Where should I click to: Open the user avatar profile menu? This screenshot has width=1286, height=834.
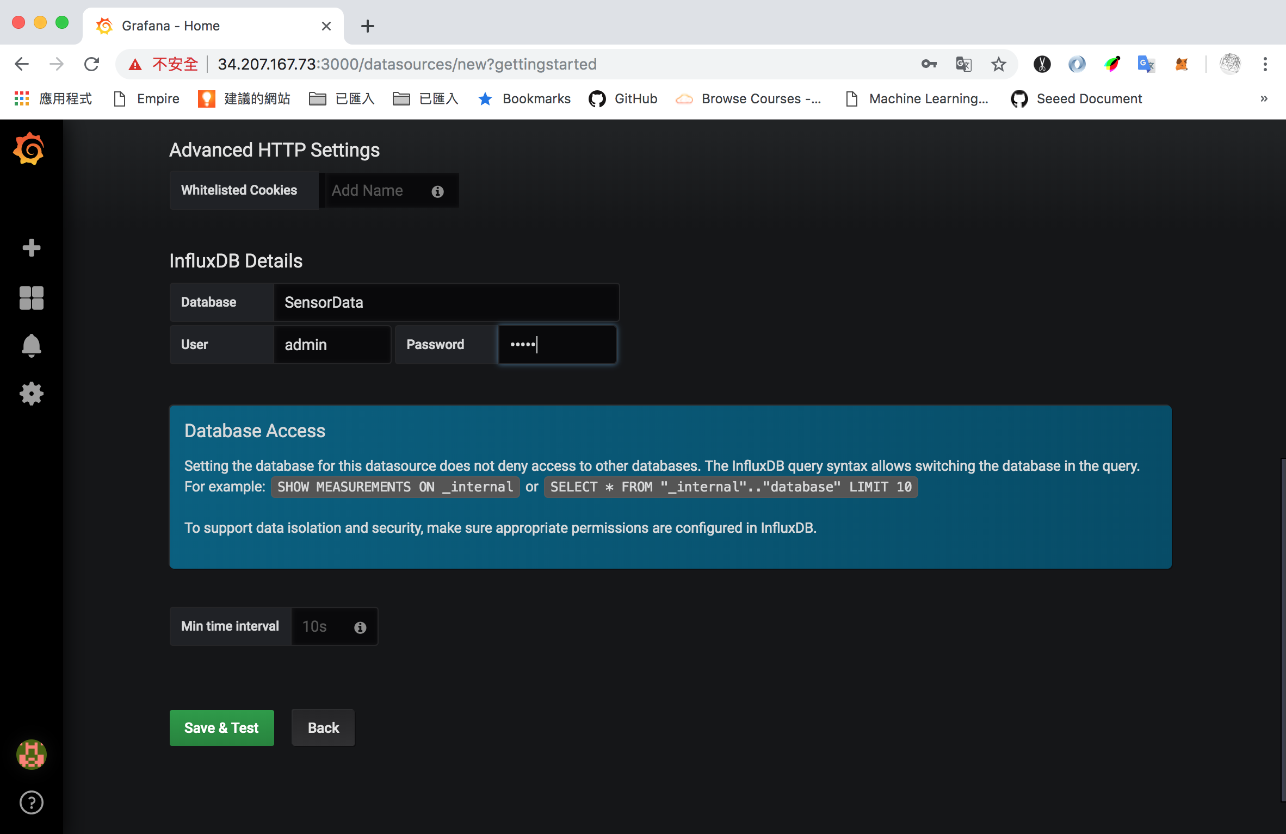(x=32, y=755)
